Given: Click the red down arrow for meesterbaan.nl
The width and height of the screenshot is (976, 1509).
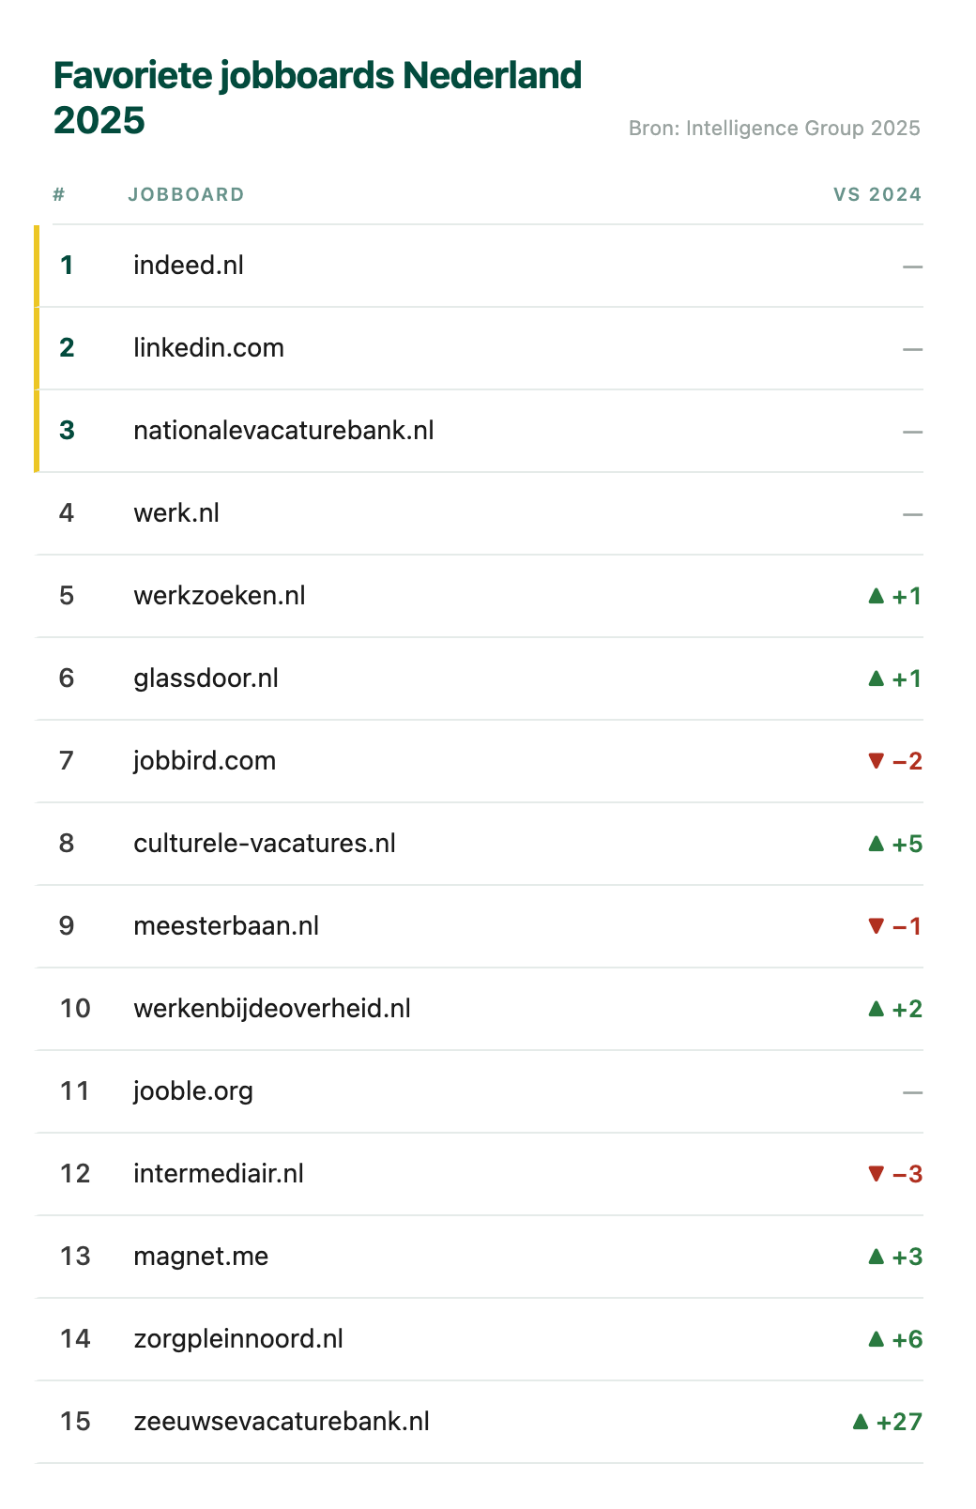Looking at the screenshot, I should click(x=877, y=926).
